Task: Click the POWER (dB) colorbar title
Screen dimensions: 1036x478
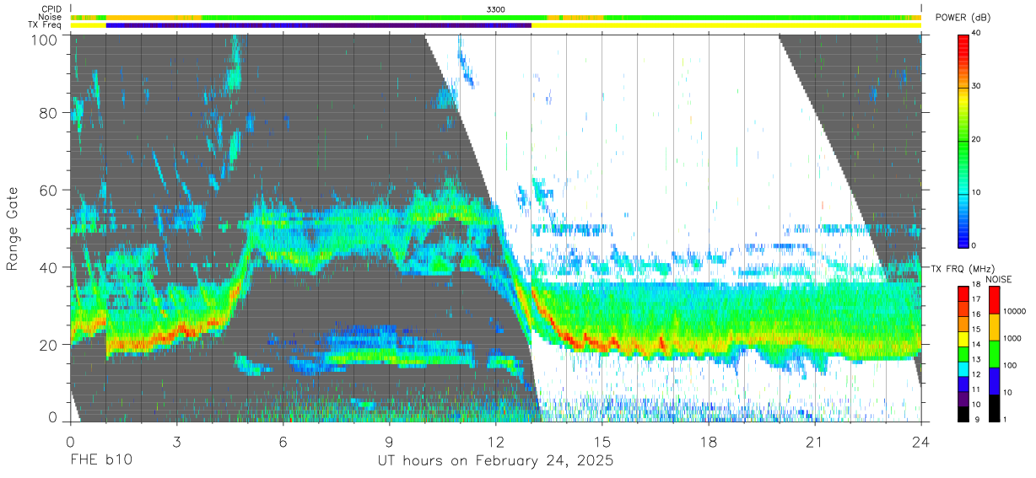Action: coord(963,17)
